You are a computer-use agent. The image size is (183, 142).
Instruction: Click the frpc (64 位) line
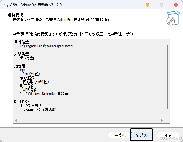[31, 74]
